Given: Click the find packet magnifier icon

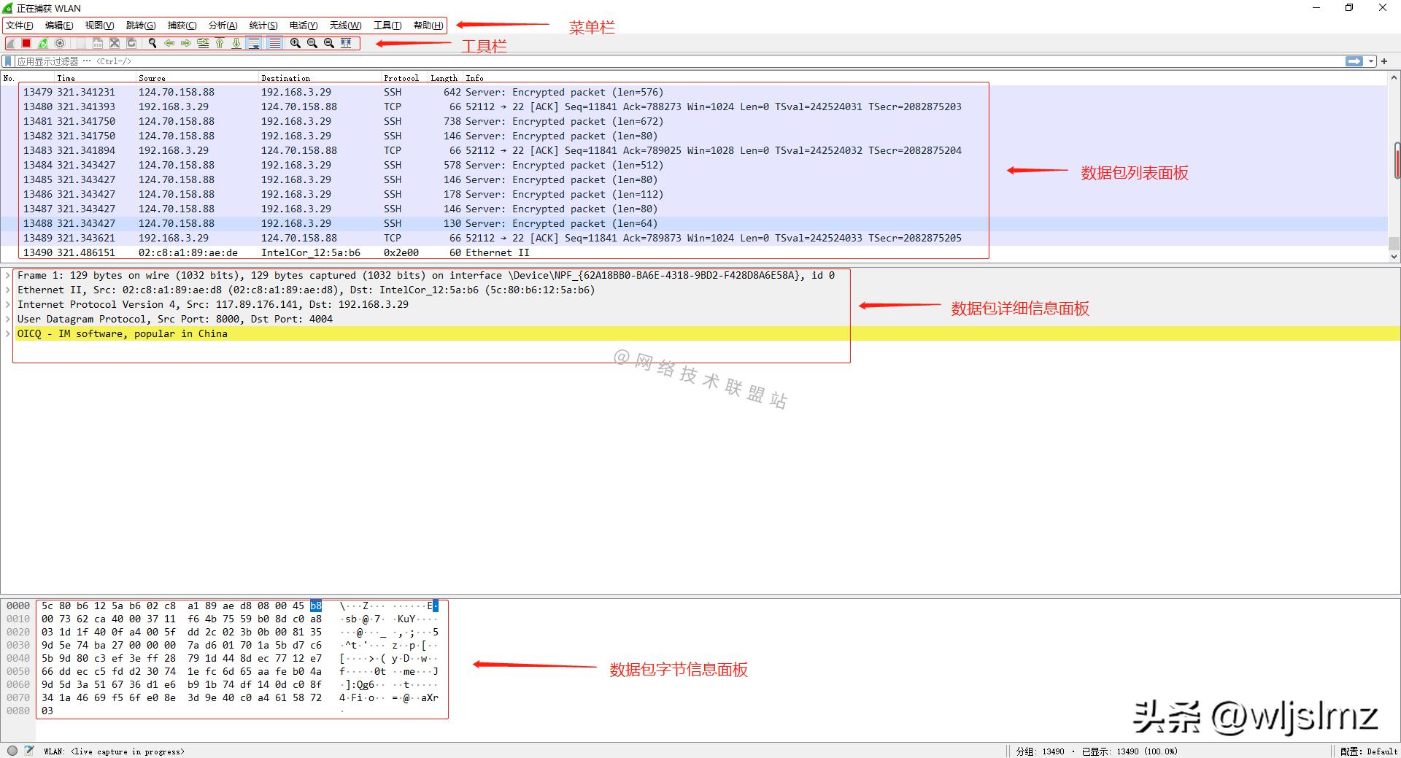Looking at the screenshot, I should coord(153,44).
